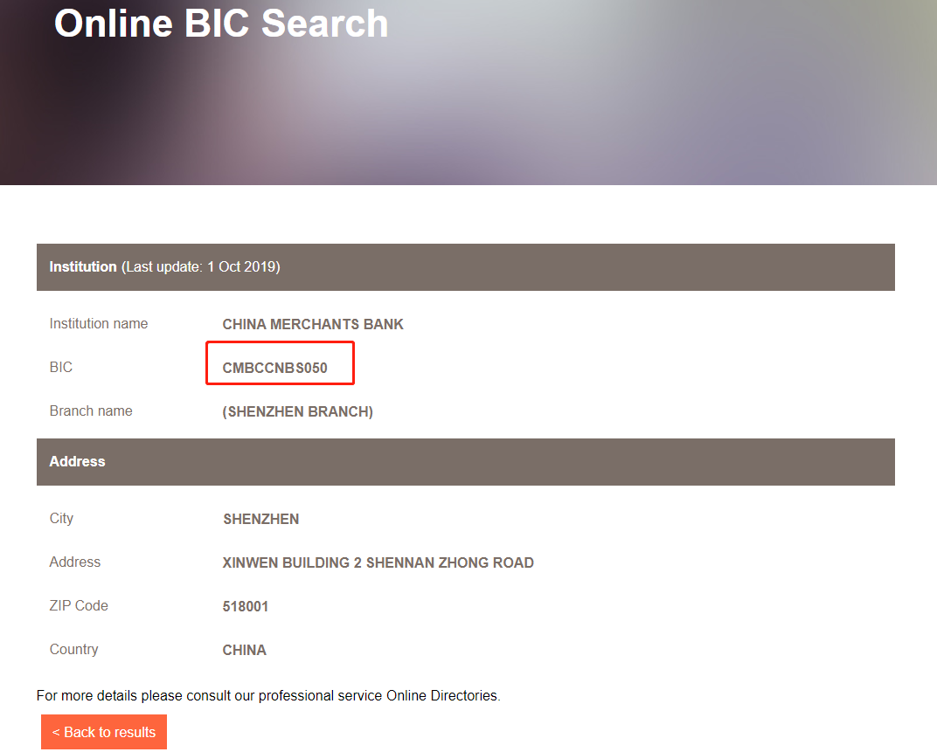This screenshot has width=937, height=752.
Task: Click the Branch name label
Action: pos(91,411)
